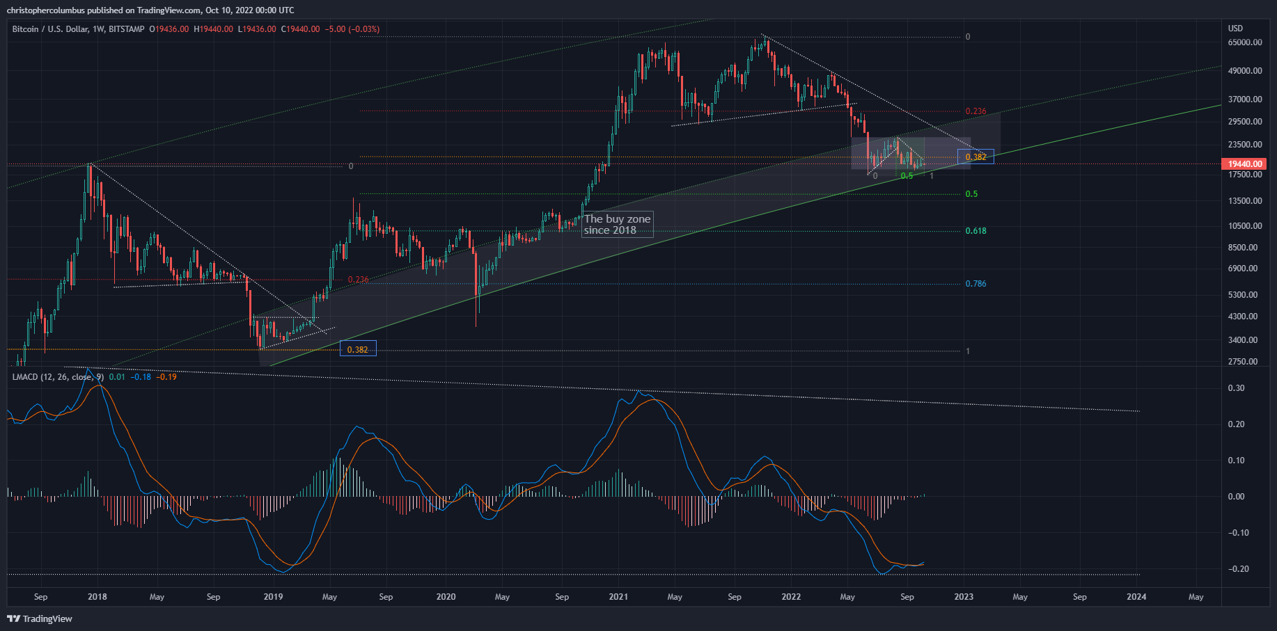
Task: Click the 23500.00 price axis label
Action: coord(1245,145)
